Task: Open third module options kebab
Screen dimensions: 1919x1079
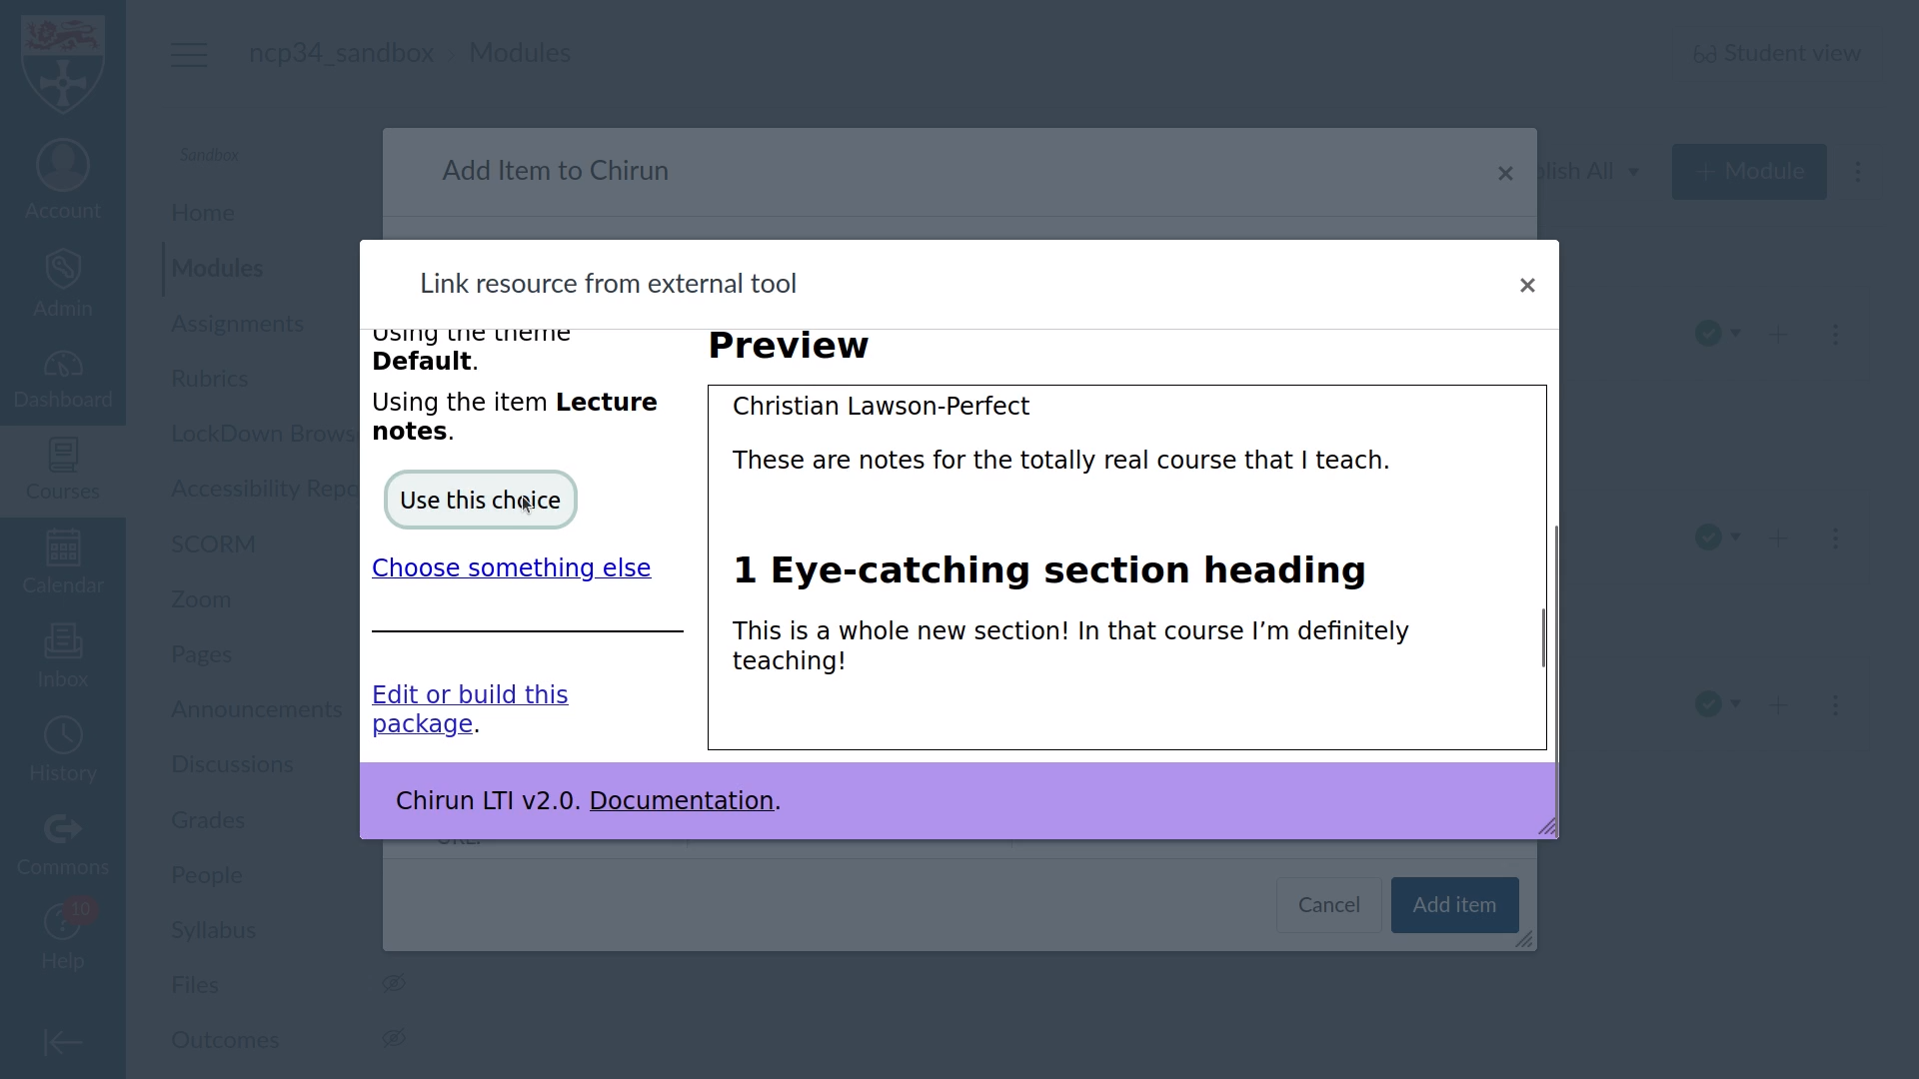Action: pos(1835,706)
